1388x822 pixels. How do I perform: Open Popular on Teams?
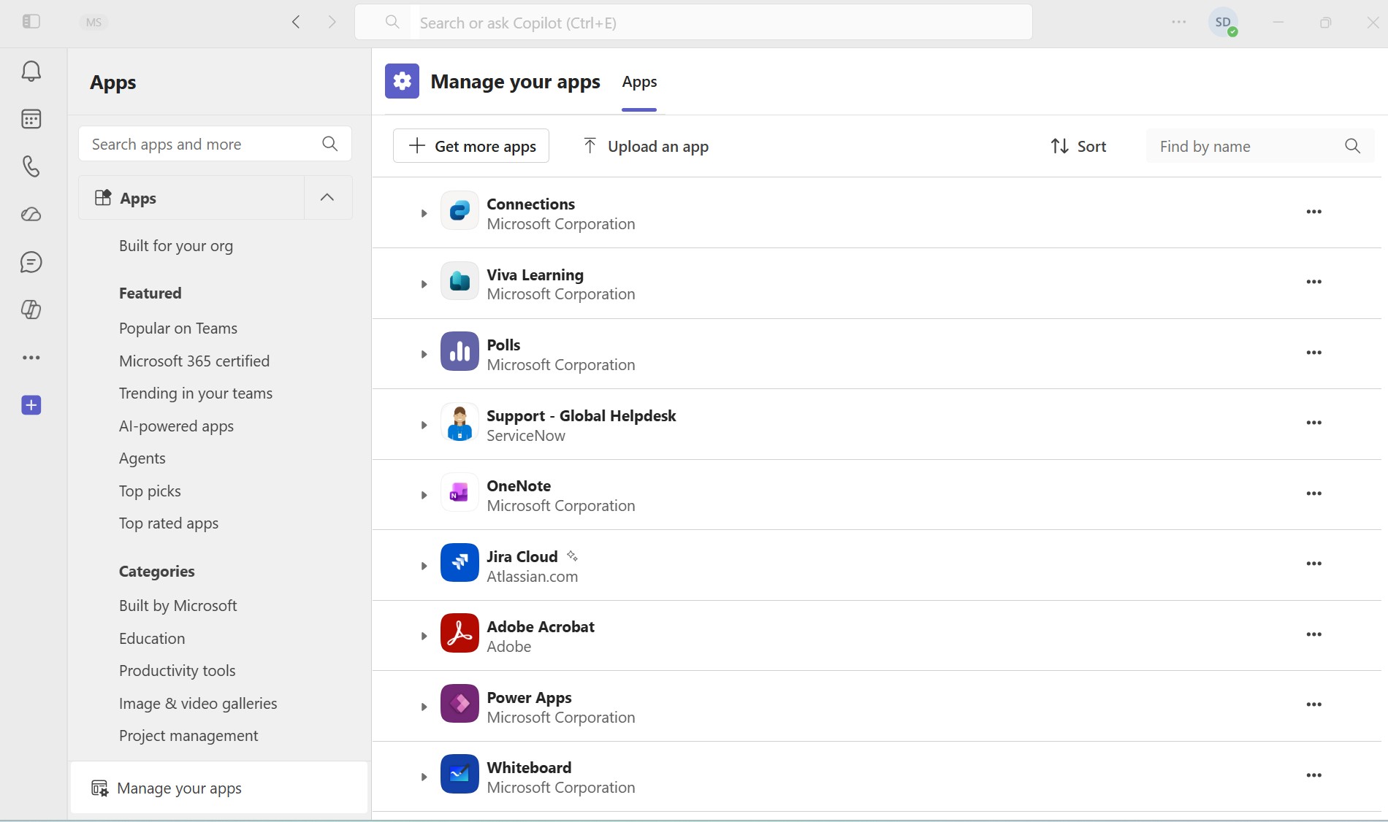178,329
